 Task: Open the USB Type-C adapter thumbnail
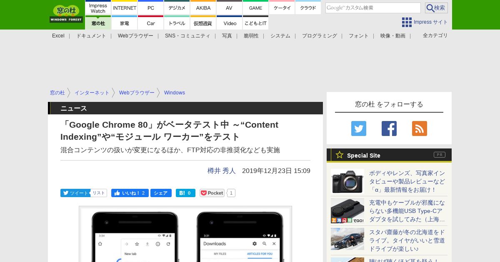(347, 211)
